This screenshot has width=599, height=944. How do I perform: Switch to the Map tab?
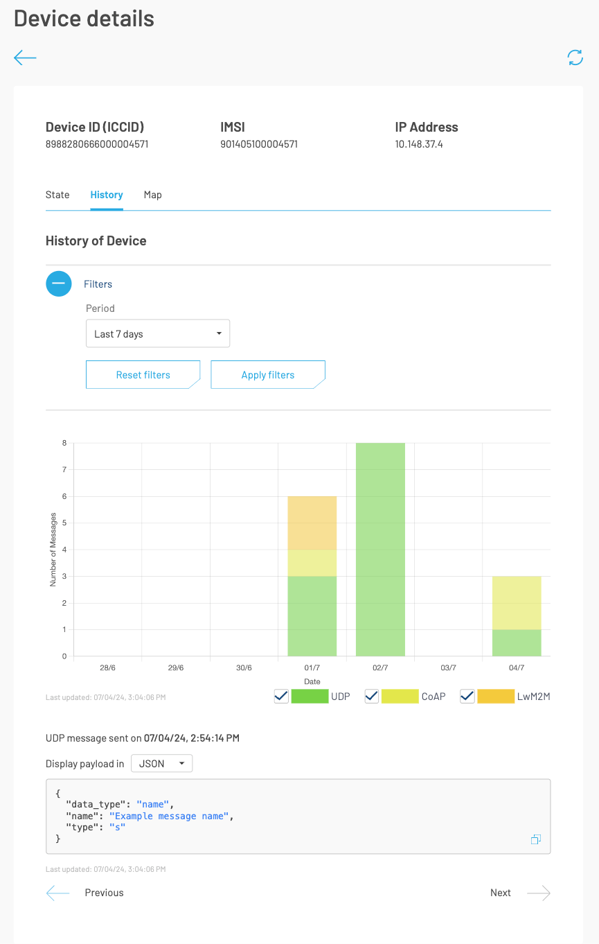coord(153,195)
